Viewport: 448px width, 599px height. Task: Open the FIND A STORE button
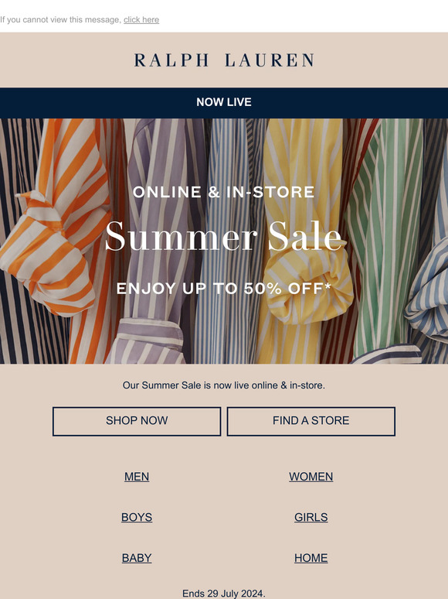pos(311,421)
